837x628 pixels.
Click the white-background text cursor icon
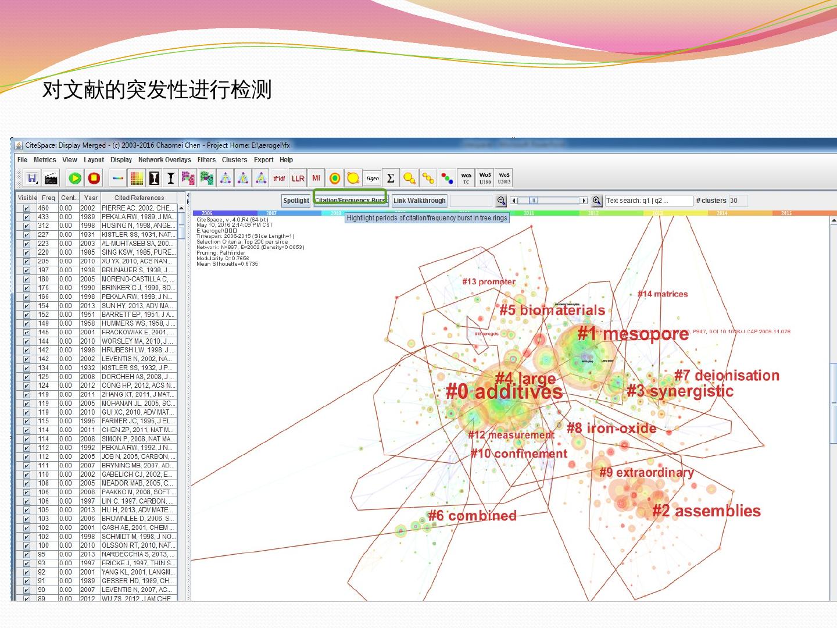pyautogui.click(x=170, y=178)
